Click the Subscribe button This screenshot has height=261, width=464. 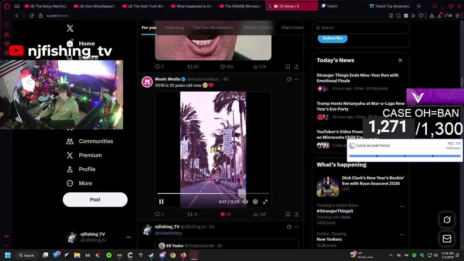click(332, 38)
